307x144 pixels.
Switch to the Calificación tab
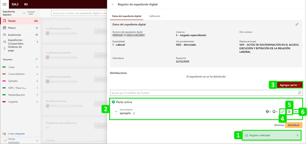[x=155, y=16]
